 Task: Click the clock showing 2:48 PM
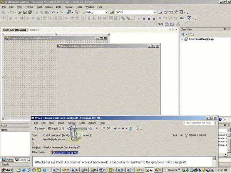click(x=222, y=170)
